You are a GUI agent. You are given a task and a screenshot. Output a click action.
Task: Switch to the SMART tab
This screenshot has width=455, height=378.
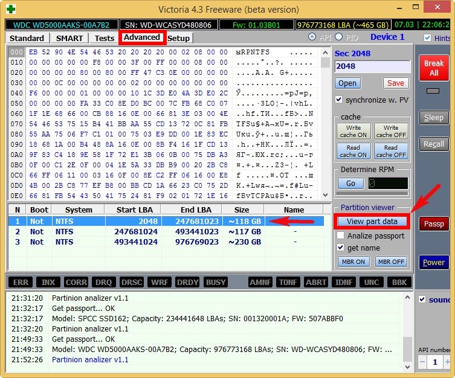point(69,38)
